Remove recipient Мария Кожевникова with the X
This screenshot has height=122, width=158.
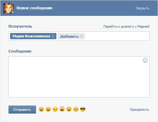53,36
